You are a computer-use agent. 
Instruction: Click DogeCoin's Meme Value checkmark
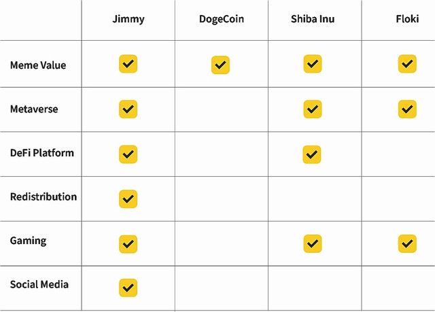click(x=220, y=65)
